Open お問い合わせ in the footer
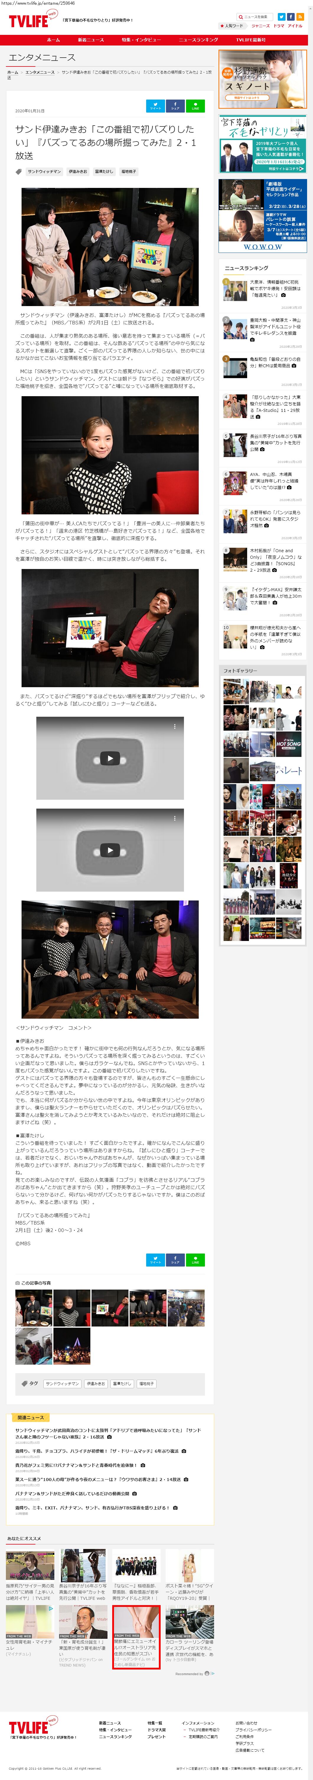Screen dimensions: 313x1780 (x=246, y=1723)
